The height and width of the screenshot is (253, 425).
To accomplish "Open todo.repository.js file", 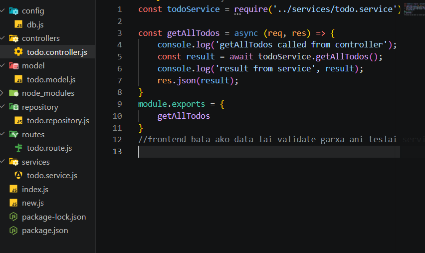I will (58, 121).
